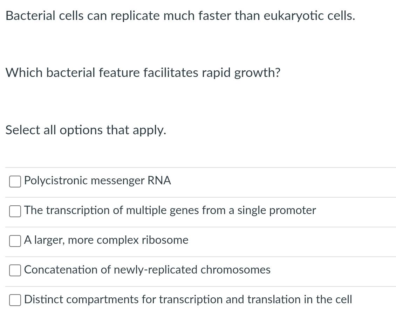Click 'Concatenation of newly-replicated chromosomes' label
This screenshot has height=319, width=396.
147,270
